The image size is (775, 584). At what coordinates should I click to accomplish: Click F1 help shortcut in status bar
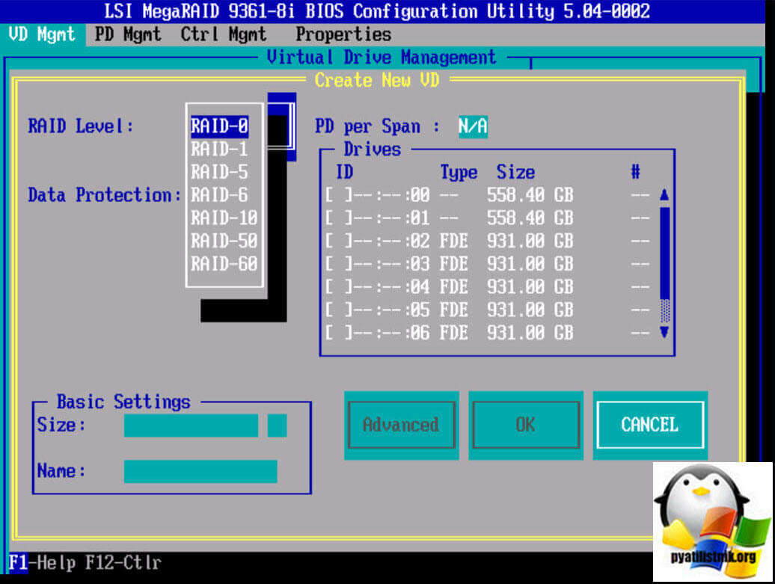(43, 563)
